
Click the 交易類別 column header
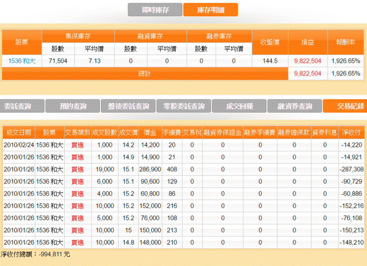click(77, 132)
